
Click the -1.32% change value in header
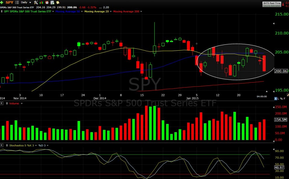[x=91, y=7]
